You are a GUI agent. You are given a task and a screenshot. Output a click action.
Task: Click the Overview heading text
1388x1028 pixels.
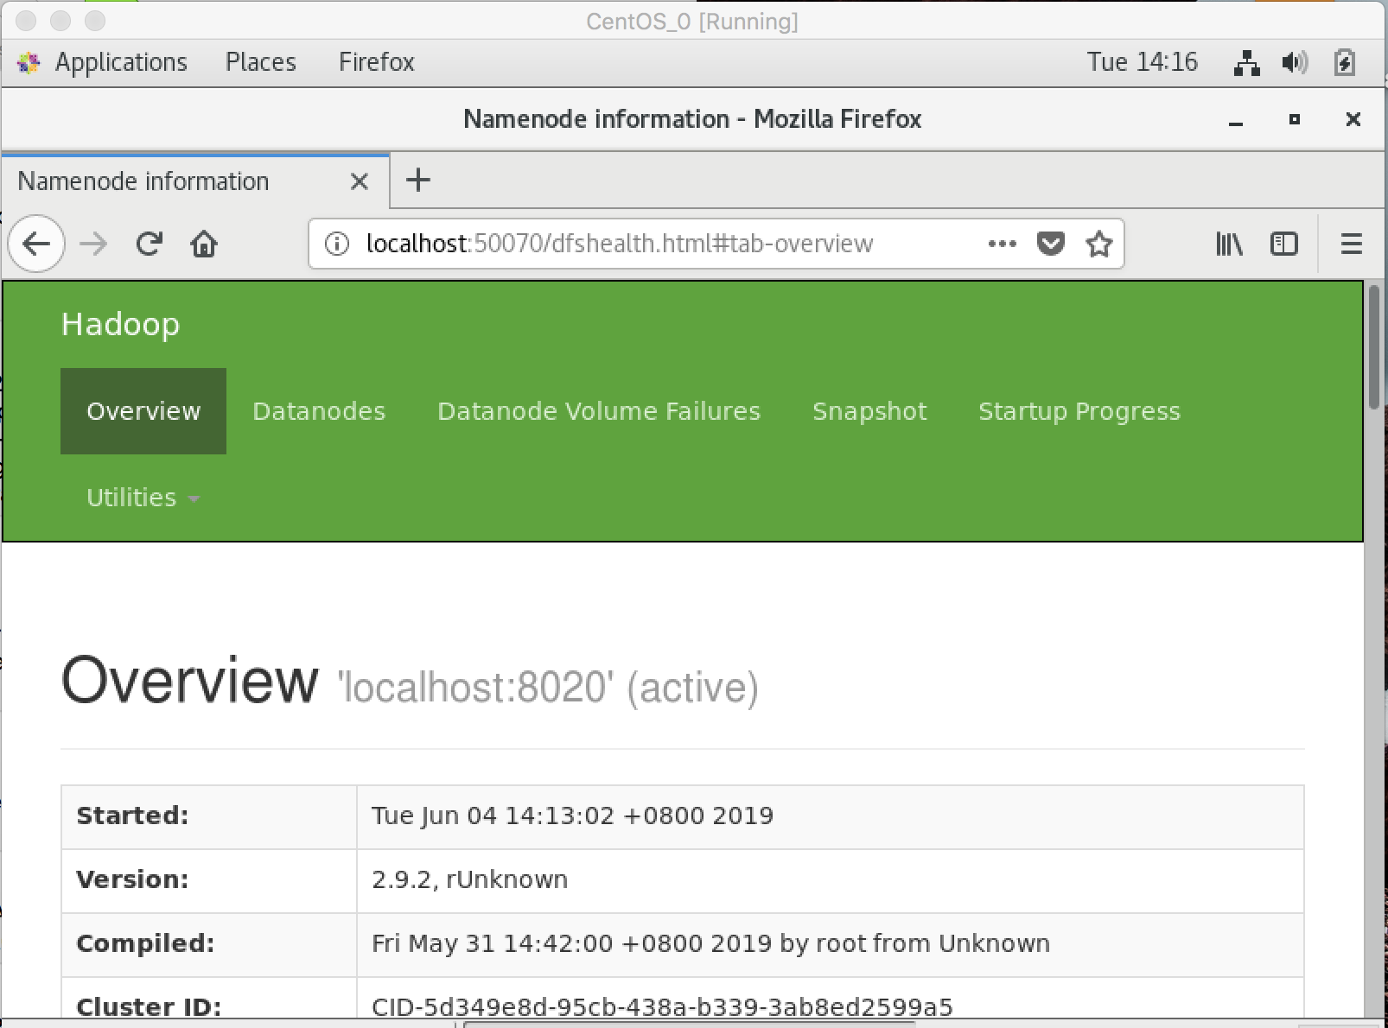coord(190,681)
